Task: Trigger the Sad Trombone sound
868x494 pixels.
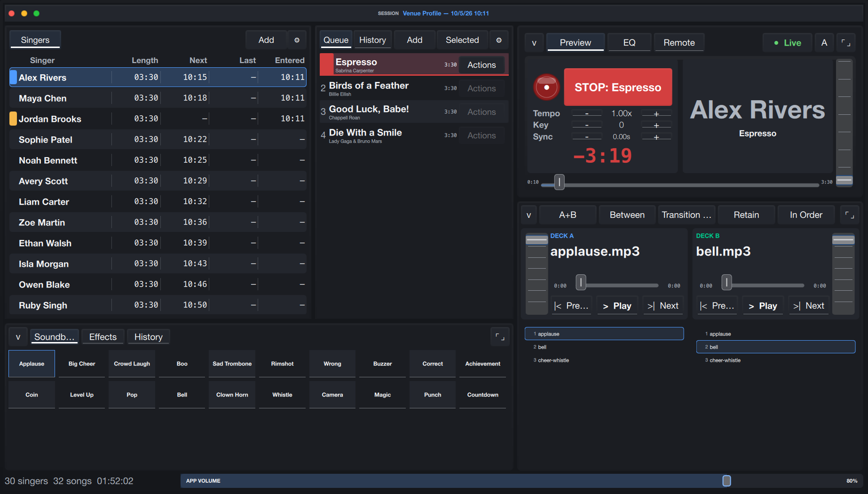Action: pyautogui.click(x=232, y=364)
